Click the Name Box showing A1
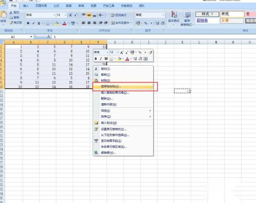Image resolution: width=256 pixels, height=203 pixels. tap(15, 36)
